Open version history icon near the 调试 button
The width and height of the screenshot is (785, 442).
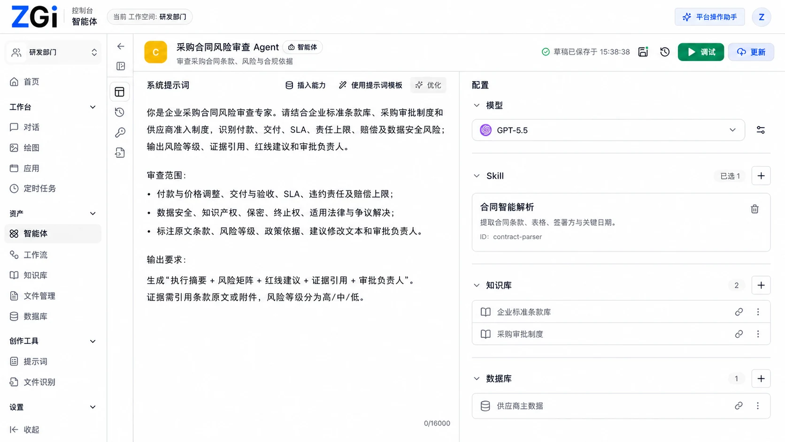pyautogui.click(x=665, y=52)
